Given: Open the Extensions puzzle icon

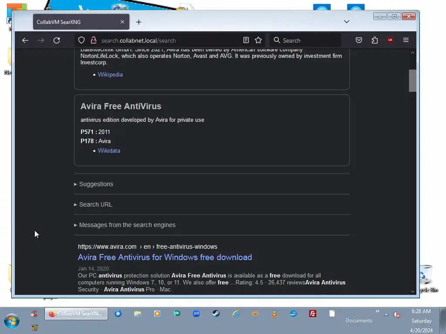Looking at the screenshot, I should coord(375,40).
